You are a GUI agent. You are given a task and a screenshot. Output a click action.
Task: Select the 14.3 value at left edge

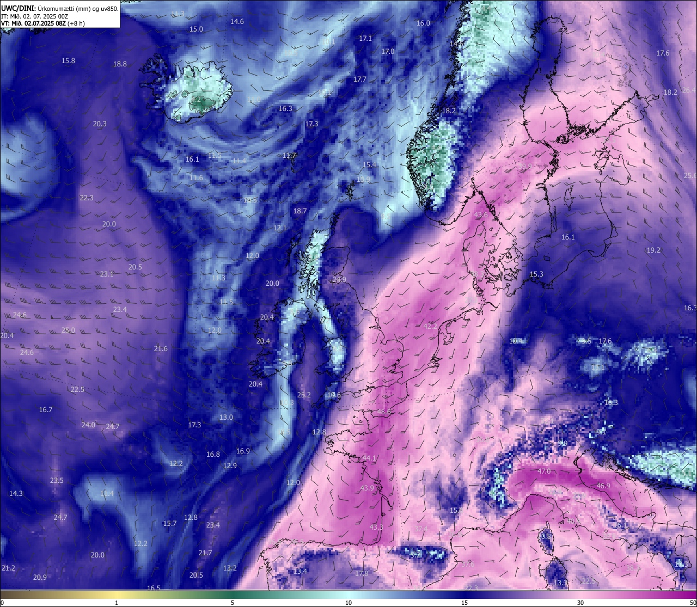[x=16, y=494]
